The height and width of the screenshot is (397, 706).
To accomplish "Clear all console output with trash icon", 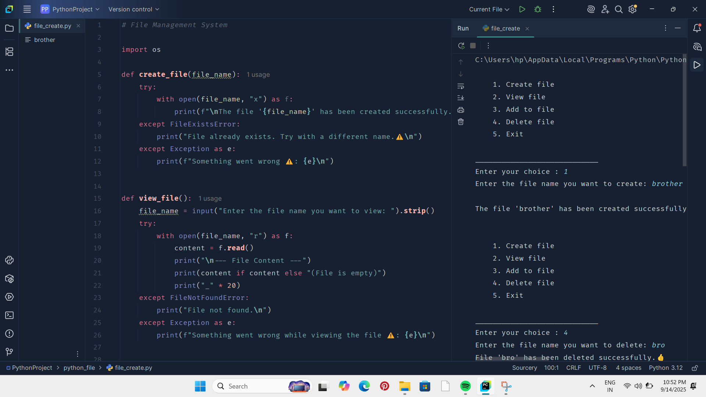I will pyautogui.click(x=461, y=122).
